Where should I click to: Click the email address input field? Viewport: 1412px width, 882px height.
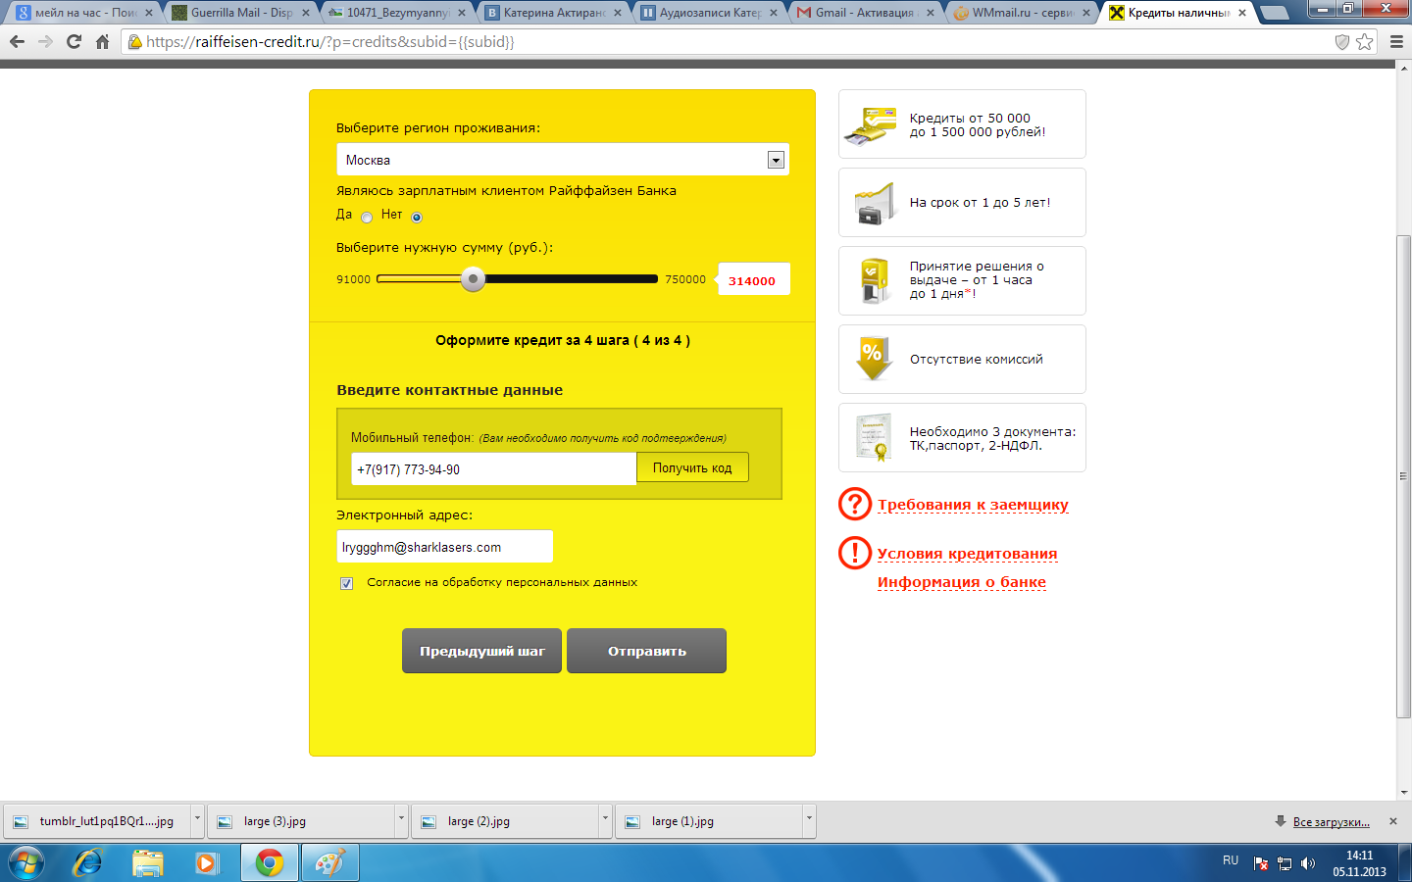pyautogui.click(x=445, y=547)
